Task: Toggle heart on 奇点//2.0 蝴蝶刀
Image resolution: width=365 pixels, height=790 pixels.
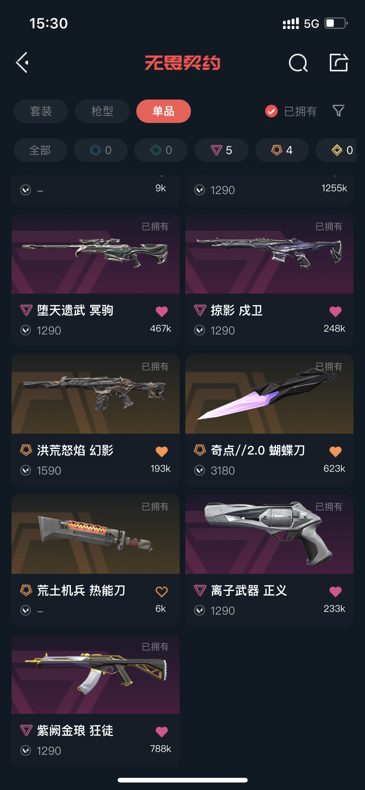Action: [335, 452]
